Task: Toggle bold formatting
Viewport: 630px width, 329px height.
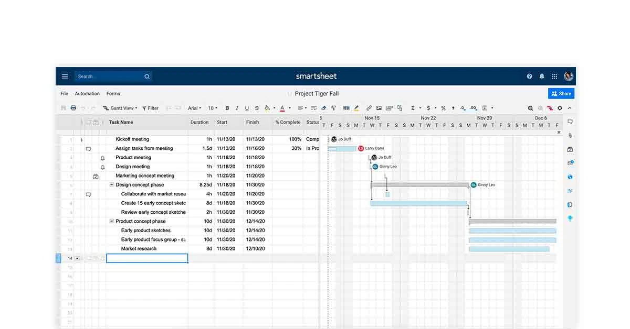Action: (x=227, y=108)
